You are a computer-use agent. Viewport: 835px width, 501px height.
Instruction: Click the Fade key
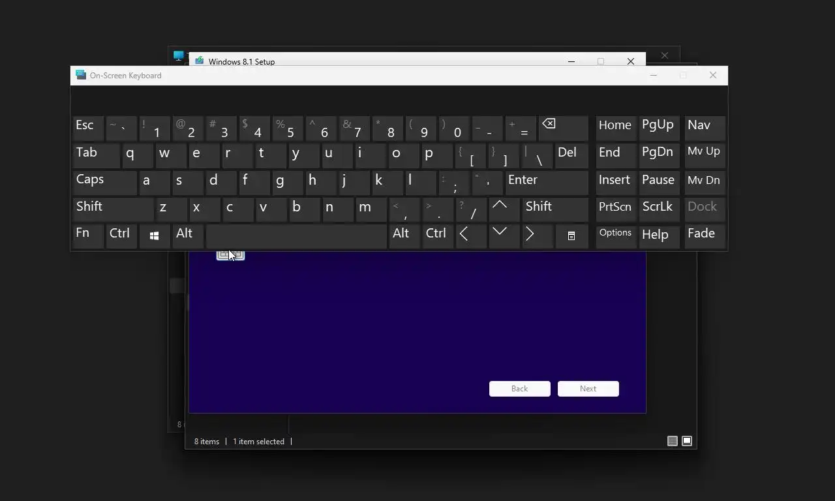705,235
